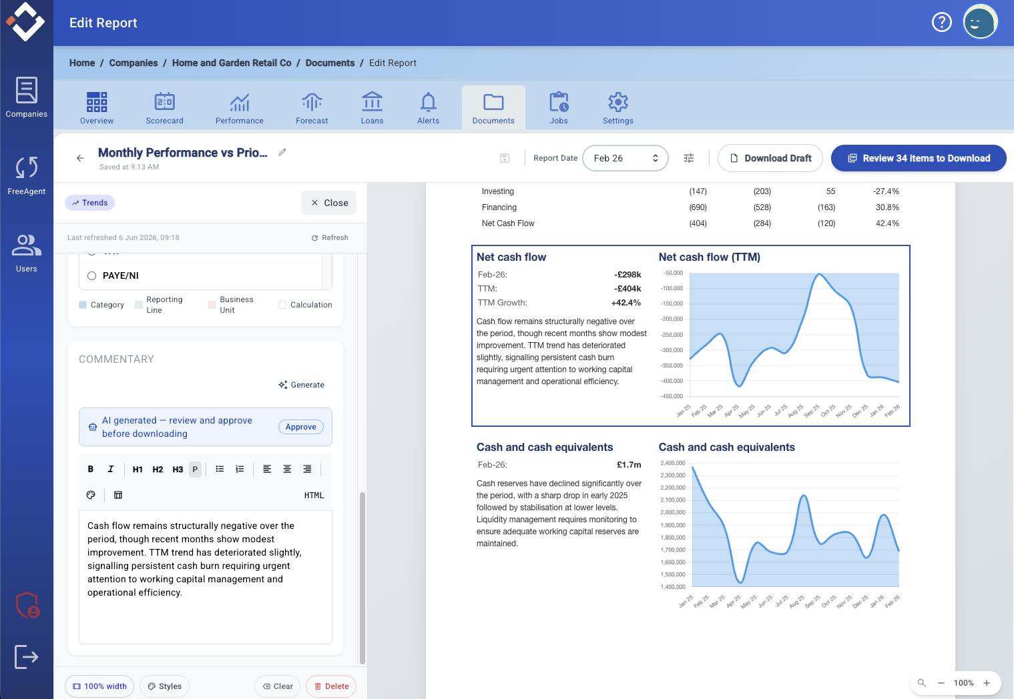Close the Trends side panel
The width and height of the screenshot is (1014, 699).
click(x=329, y=203)
